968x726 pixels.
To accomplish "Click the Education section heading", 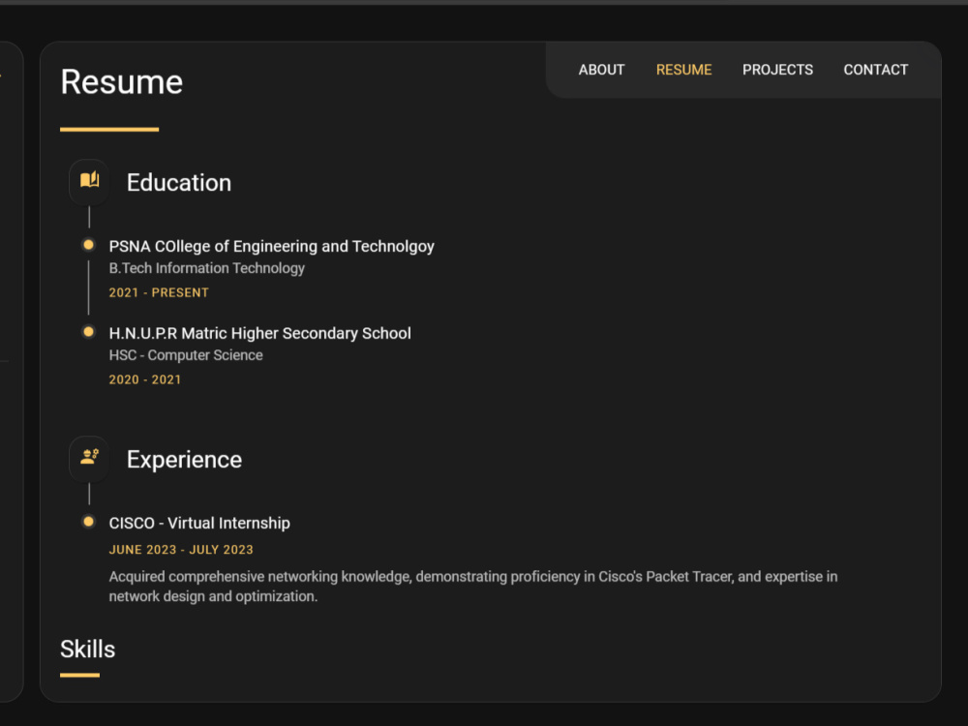I will point(179,183).
